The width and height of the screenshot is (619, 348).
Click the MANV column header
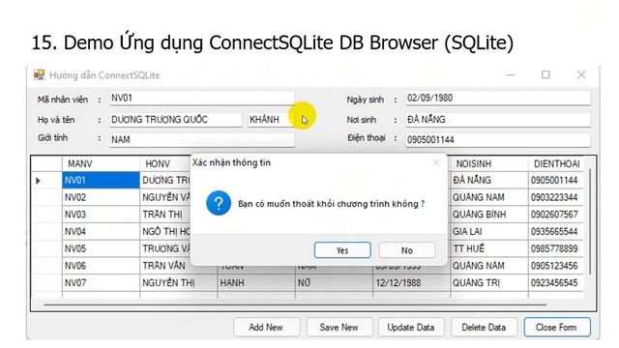[101, 163]
